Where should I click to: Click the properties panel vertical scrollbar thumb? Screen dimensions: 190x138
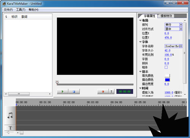185,53
